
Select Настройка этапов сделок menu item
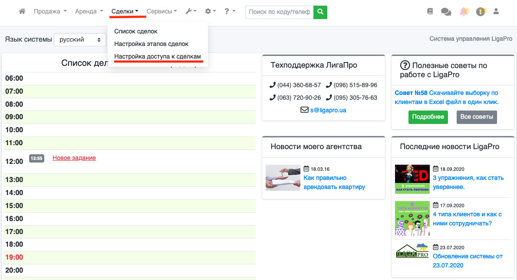point(151,44)
